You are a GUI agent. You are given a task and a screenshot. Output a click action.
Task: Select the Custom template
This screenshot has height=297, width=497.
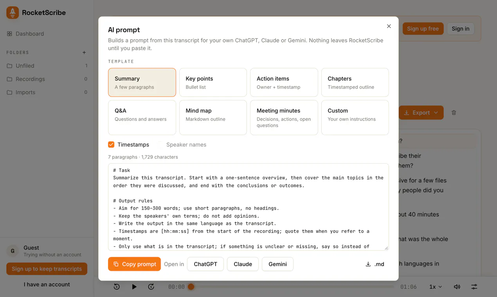[355, 118]
